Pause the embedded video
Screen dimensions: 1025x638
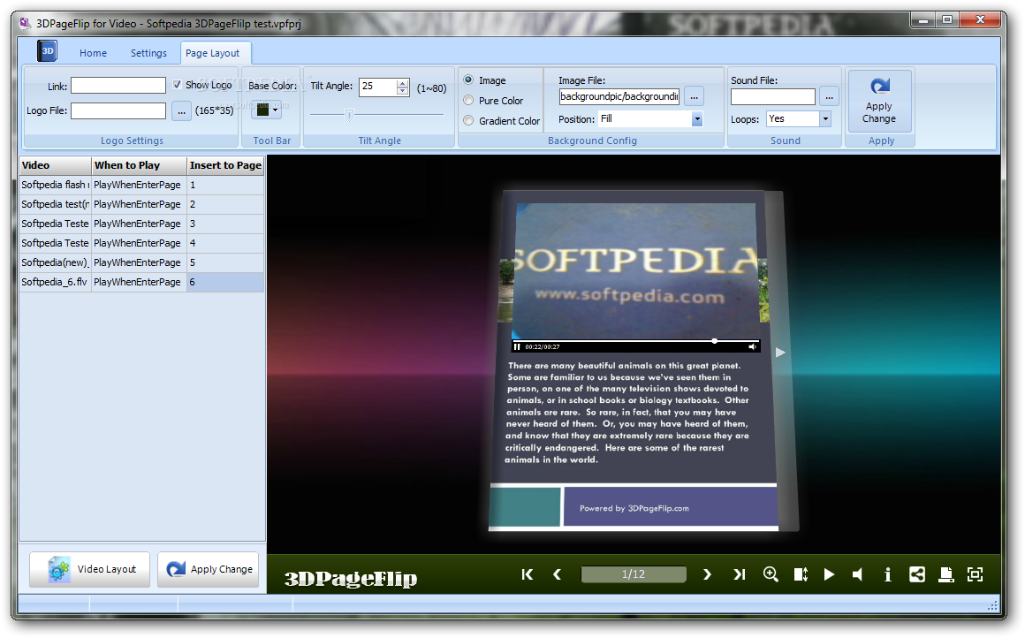[517, 346]
